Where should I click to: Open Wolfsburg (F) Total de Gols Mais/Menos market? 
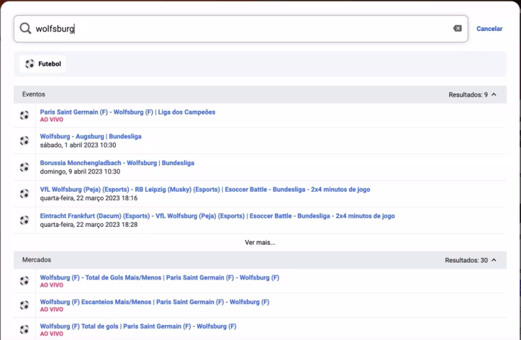click(x=160, y=278)
